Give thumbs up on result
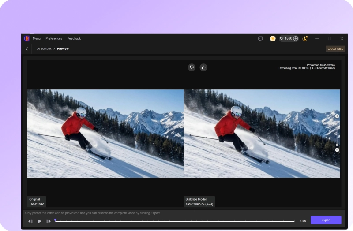The width and height of the screenshot is (353, 231). point(203,67)
